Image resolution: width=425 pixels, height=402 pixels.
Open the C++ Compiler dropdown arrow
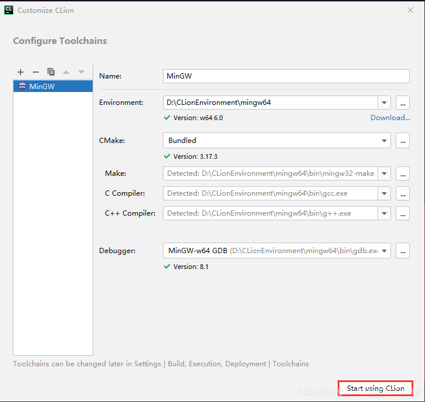pyautogui.click(x=384, y=213)
